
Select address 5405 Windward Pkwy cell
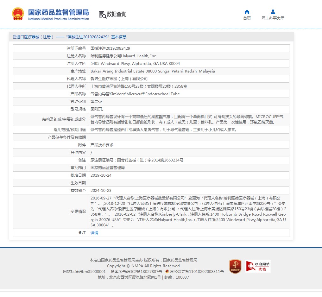coord(189,63)
